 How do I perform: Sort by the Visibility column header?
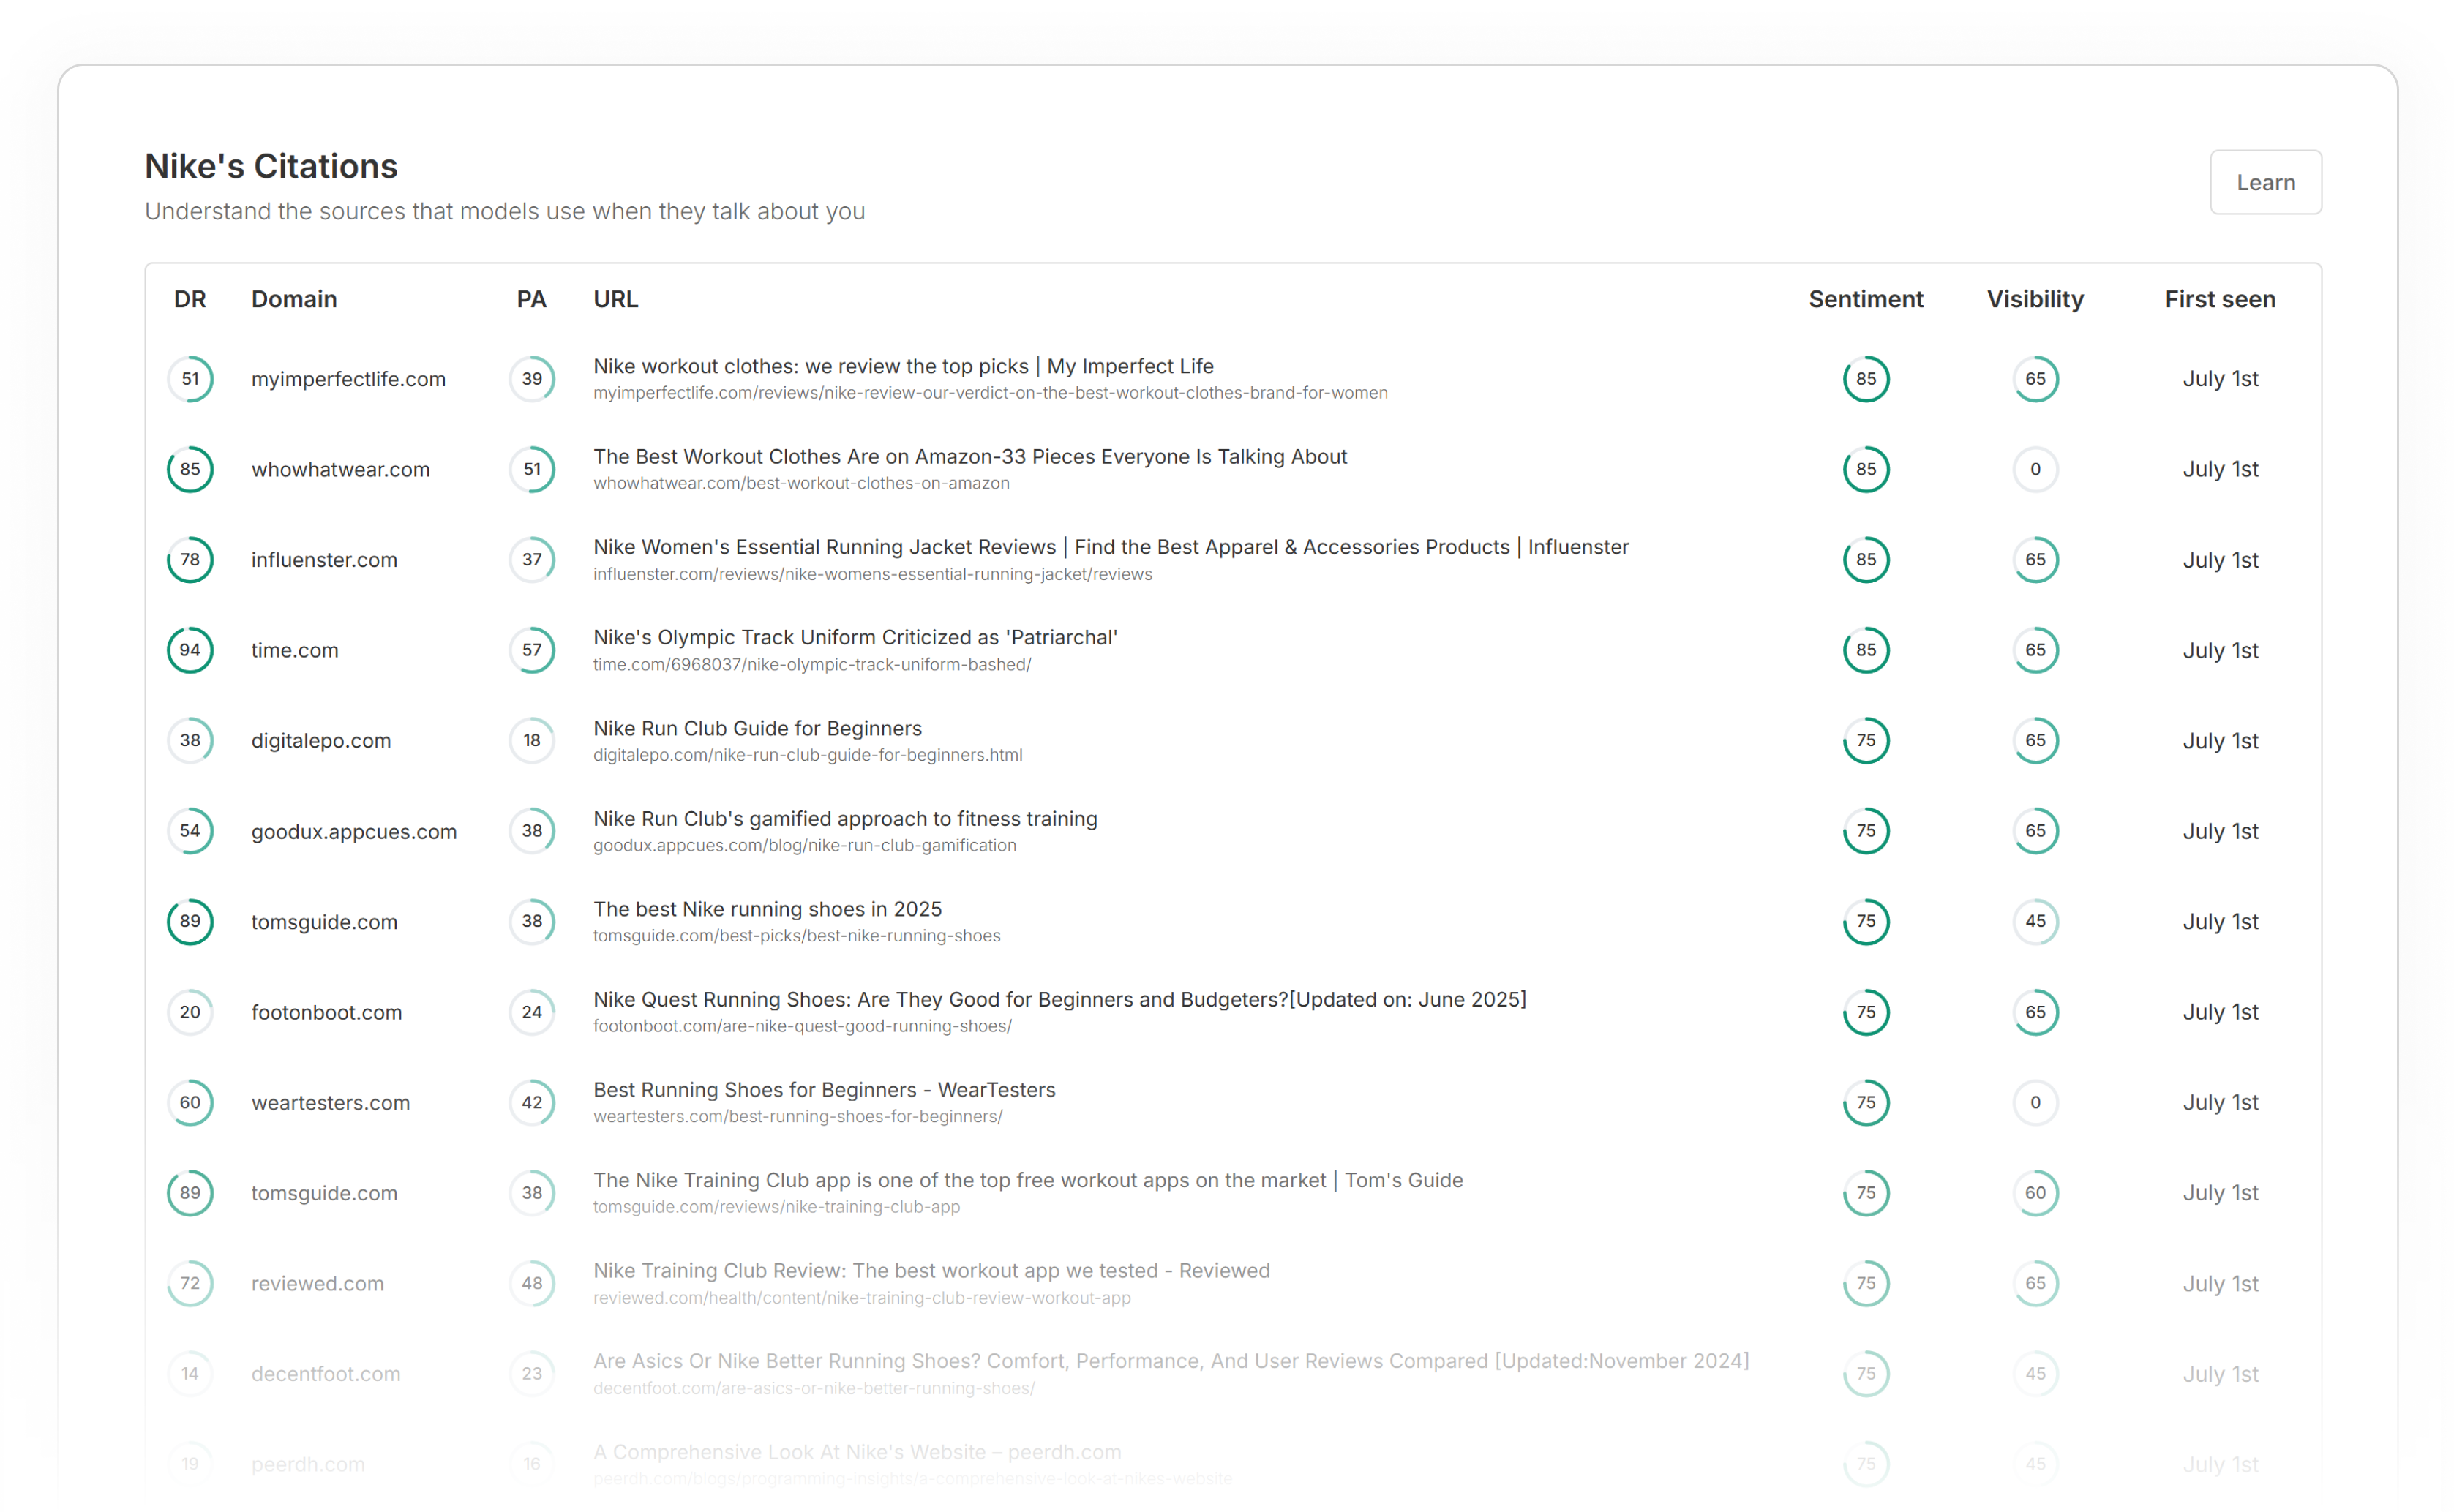(x=2034, y=299)
